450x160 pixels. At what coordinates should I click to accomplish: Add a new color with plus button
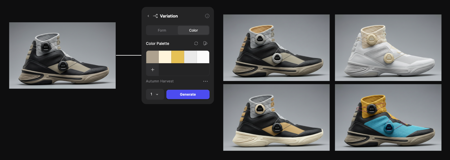(153, 70)
